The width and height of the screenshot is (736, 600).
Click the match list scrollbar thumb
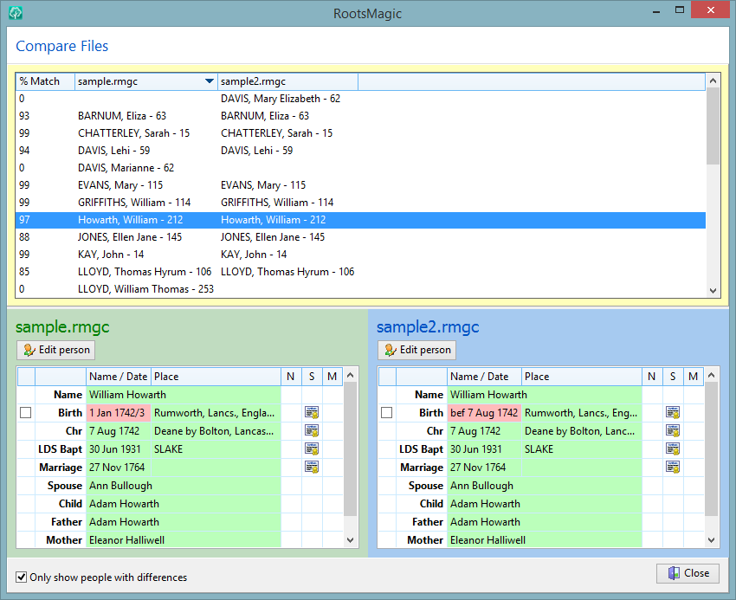point(713,126)
